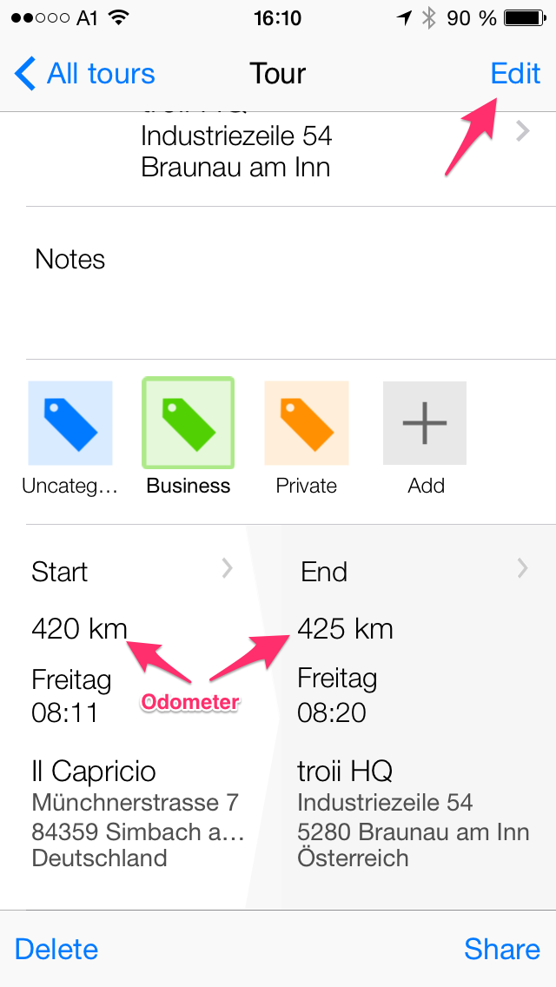Expand the End details chevron
The height and width of the screenshot is (987, 556).
coord(522,568)
